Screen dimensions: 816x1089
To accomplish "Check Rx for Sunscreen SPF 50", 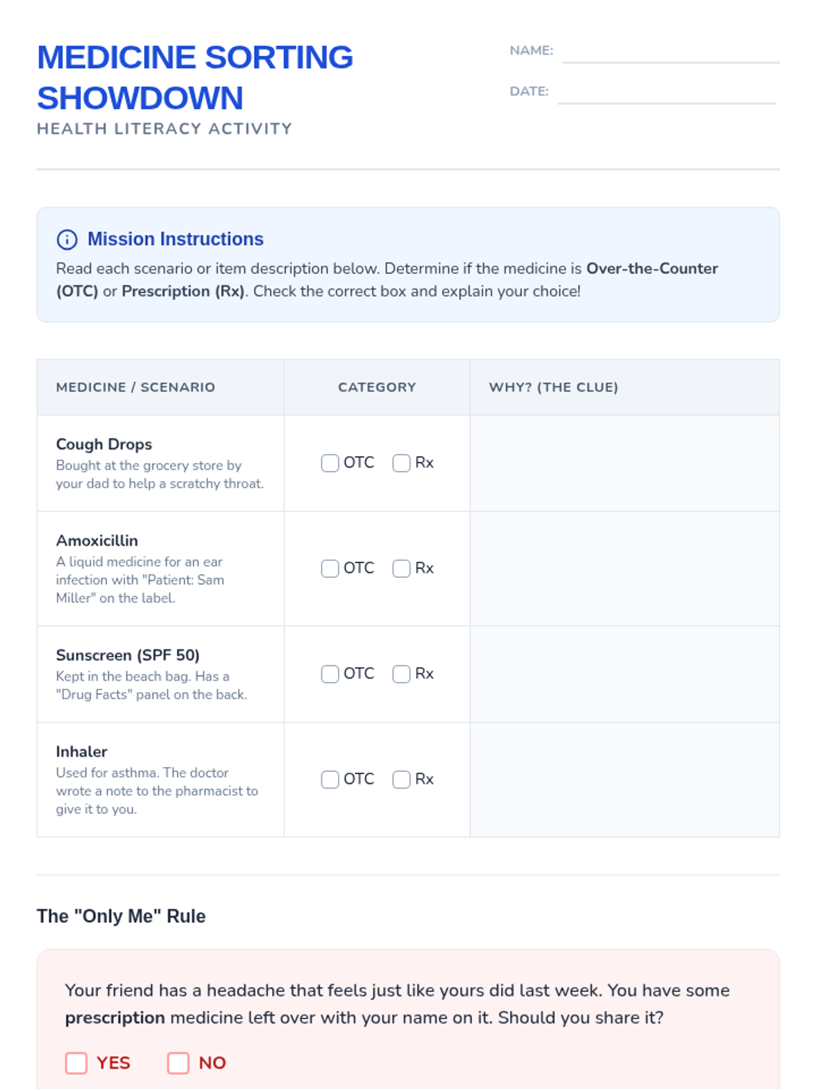I will [401, 674].
